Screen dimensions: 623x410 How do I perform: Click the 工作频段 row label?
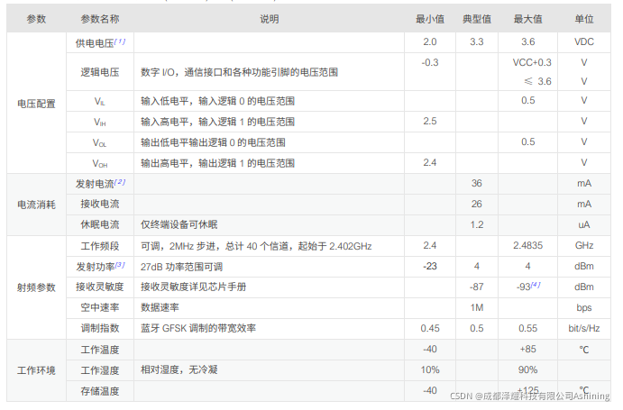pos(100,246)
